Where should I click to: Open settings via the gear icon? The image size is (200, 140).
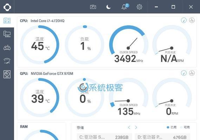tap(140, 7)
